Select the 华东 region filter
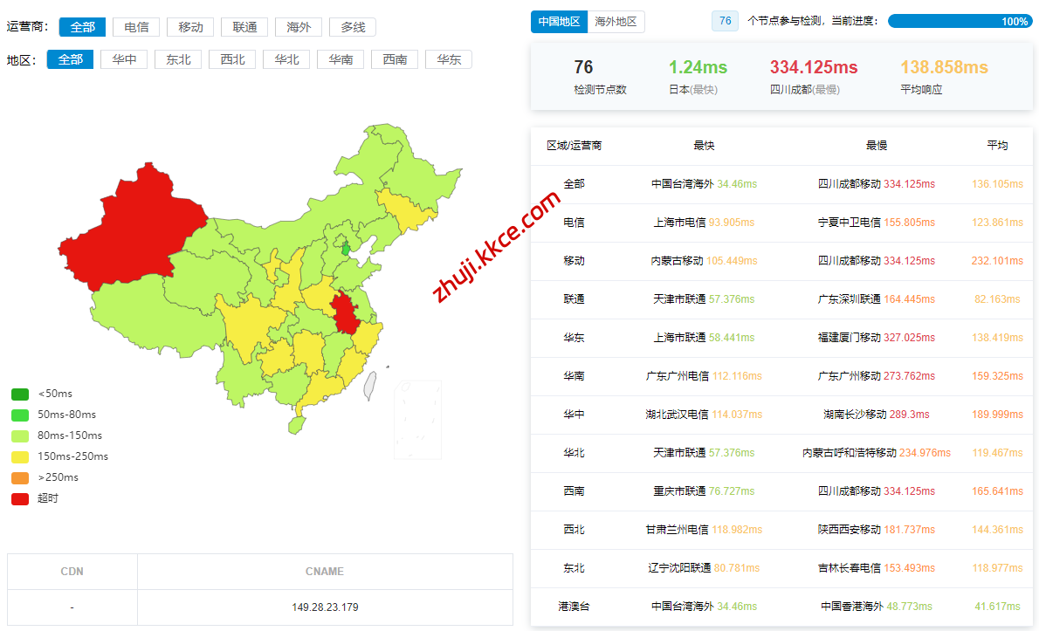This screenshot has height=631, width=1039. [449, 59]
